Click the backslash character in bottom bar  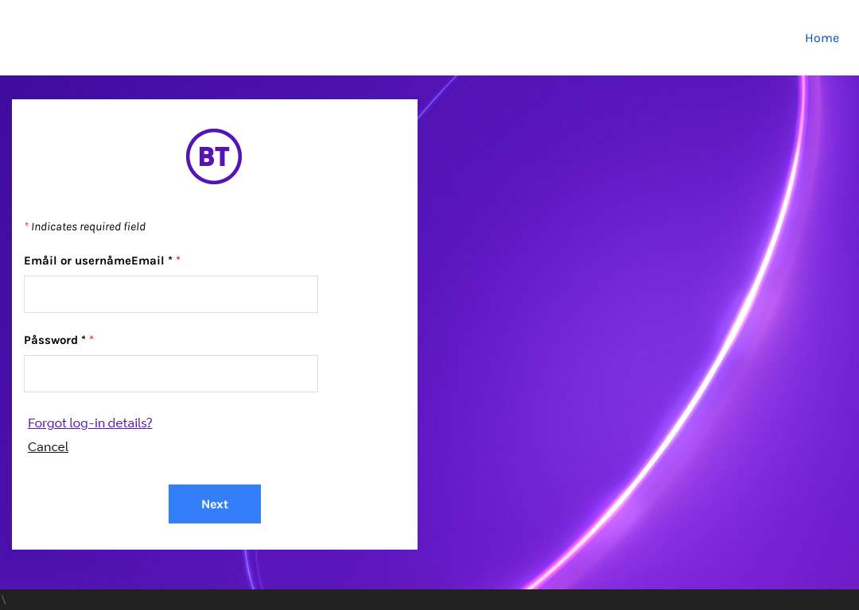(x=3, y=600)
